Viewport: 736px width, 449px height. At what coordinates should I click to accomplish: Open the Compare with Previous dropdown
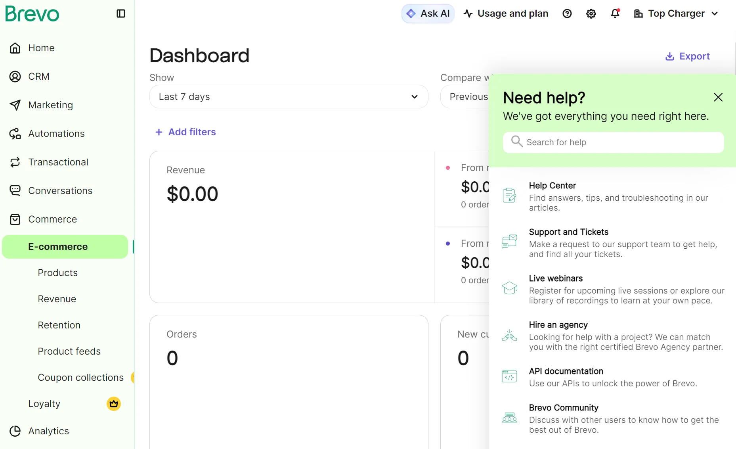click(x=465, y=97)
